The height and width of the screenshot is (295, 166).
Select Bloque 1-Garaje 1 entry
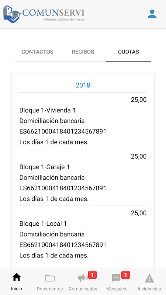click(x=83, y=177)
